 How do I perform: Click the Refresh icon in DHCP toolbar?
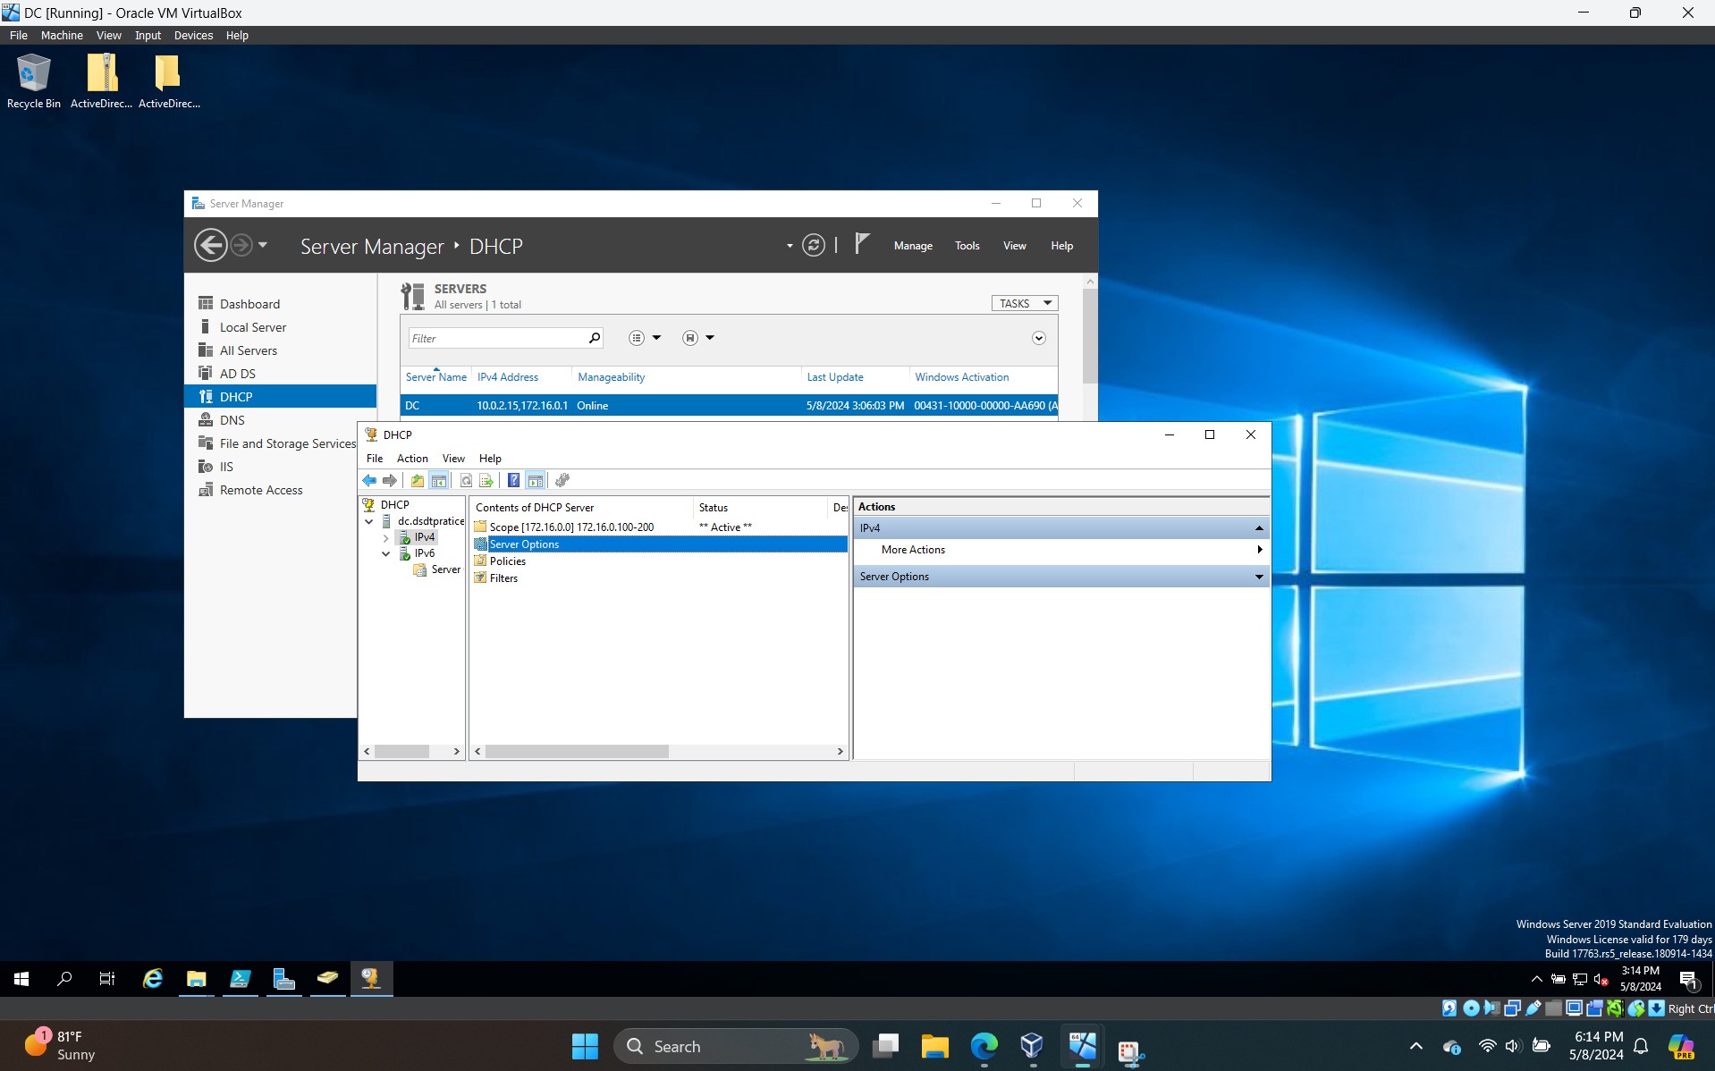pos(466,481)
